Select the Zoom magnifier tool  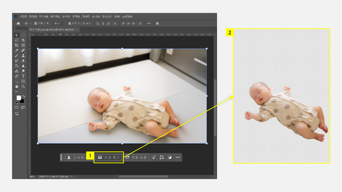(x=23, y=86)
